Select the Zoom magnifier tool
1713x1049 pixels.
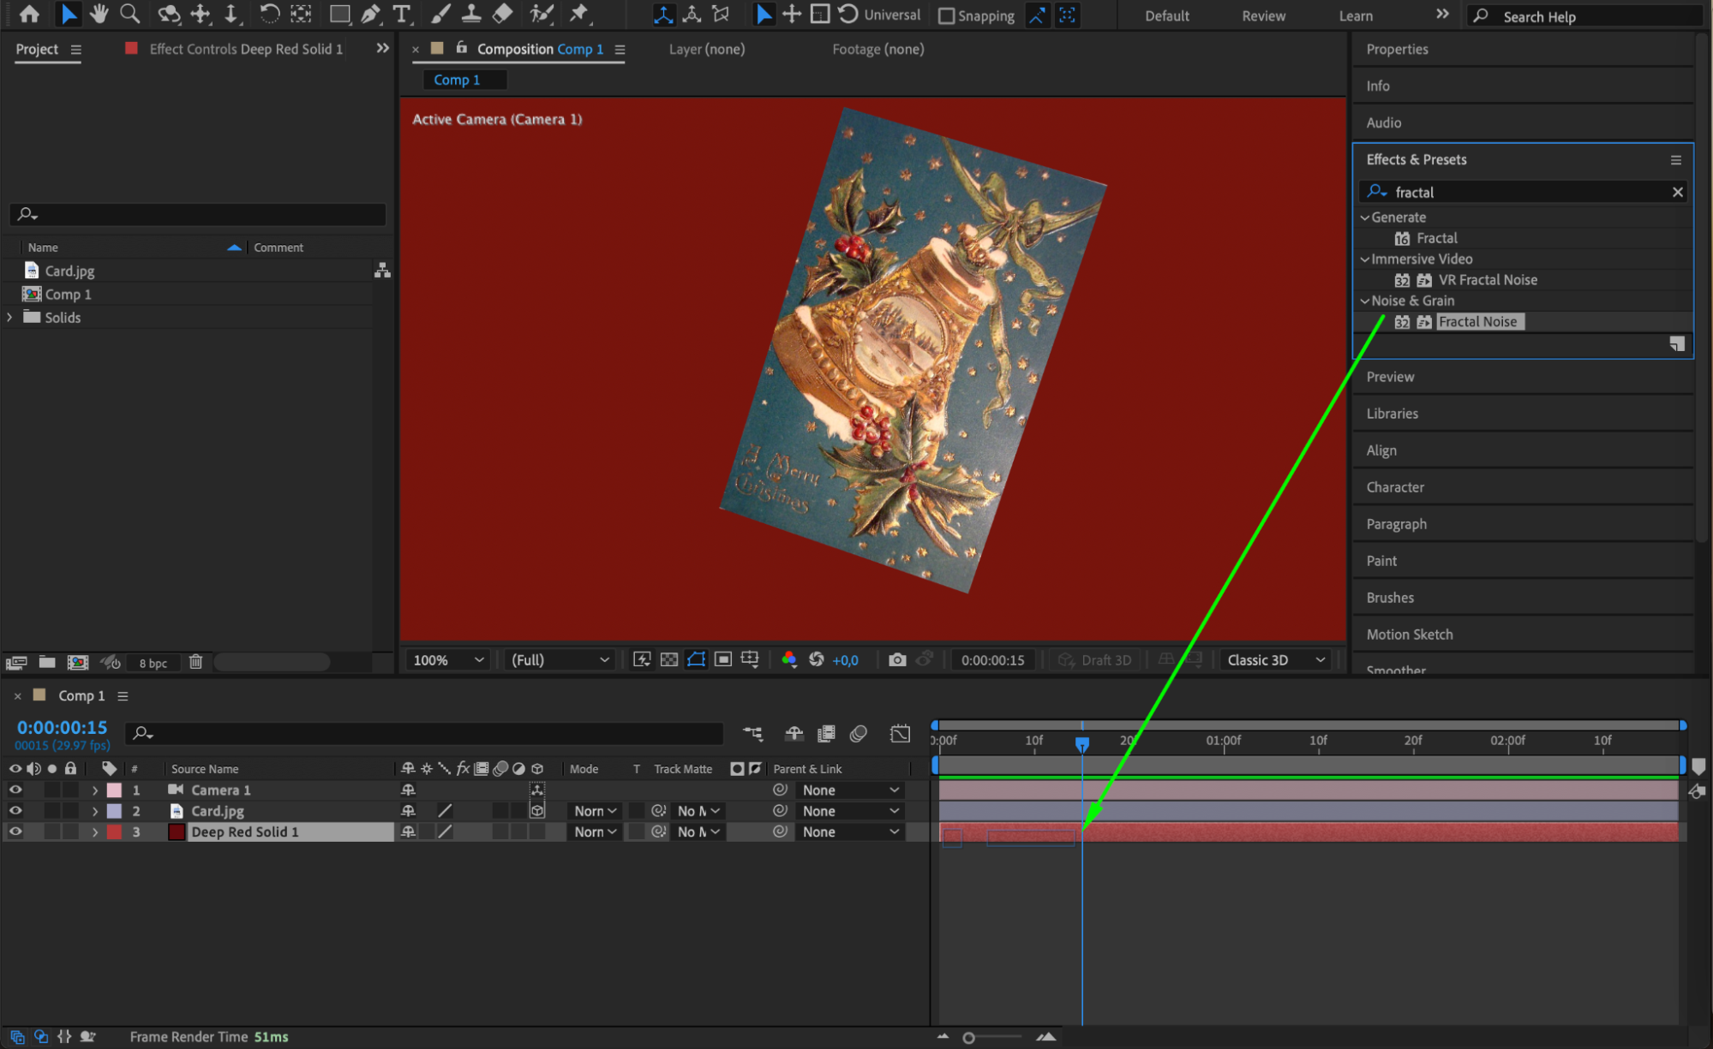pos(129,14)
